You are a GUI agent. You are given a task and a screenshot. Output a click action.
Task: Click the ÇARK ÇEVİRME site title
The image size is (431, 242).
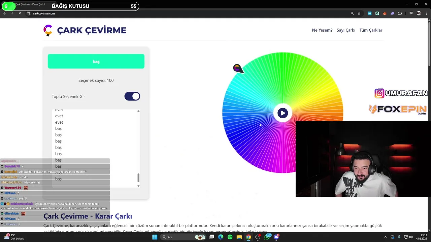pyautogui.click(x=92, y=30)
